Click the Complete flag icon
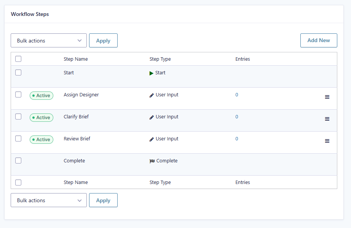Screen dimensions: 351x228 pyautogui.click(x=152, y=161)
